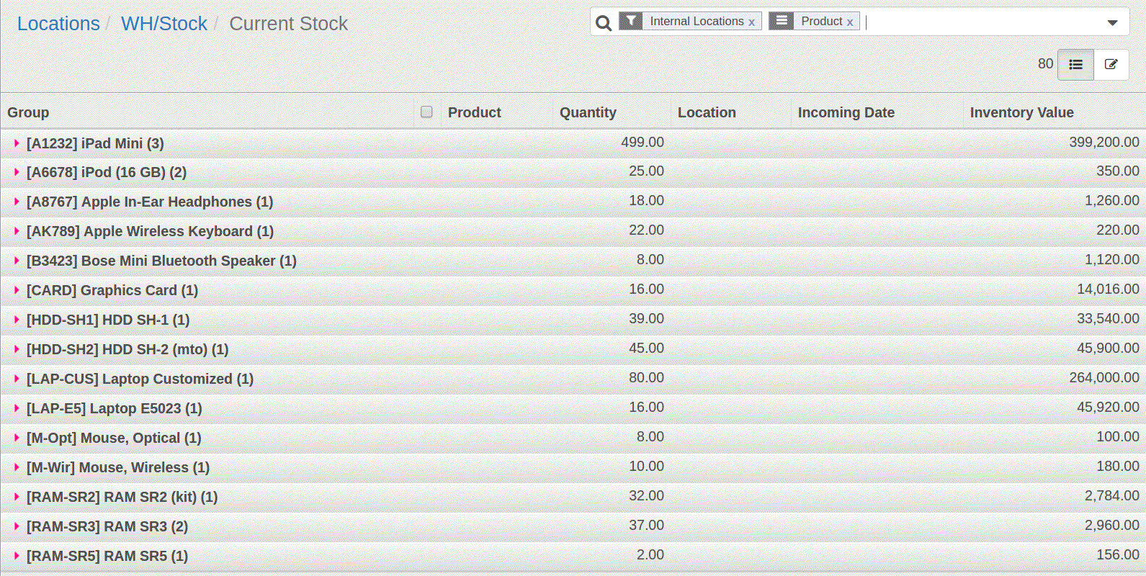Click the [M-Opt] Mouse, Optical (1) row label

pos(114,438)
